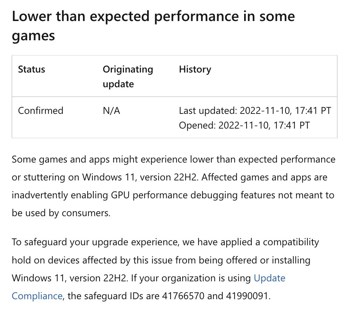The image size is (346, 316).
Task: Click the phrase 'be used by consumers'
Action: [61, 213]
